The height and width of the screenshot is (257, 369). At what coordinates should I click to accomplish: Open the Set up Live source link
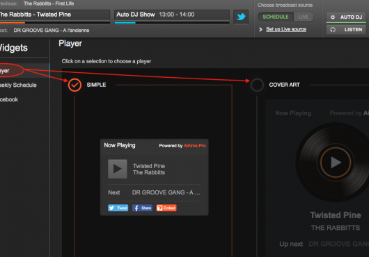point(286,29)
